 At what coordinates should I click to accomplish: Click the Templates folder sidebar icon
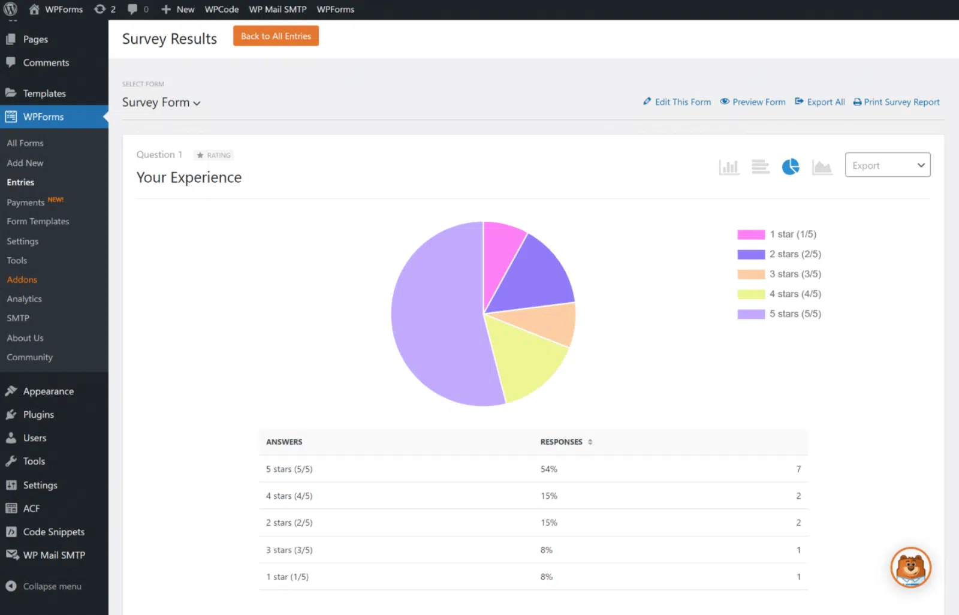click(x=10, y=93)
